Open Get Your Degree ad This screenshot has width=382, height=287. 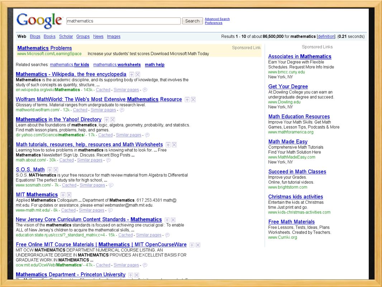click(288, 86)
